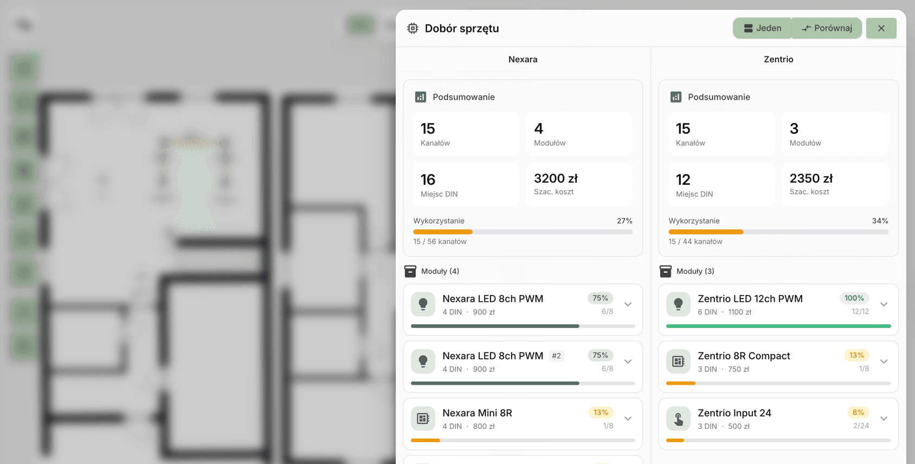Screen dimensions: 915x464
Task: Switch to Porównaj compare mode
Action: click(827, 28)
